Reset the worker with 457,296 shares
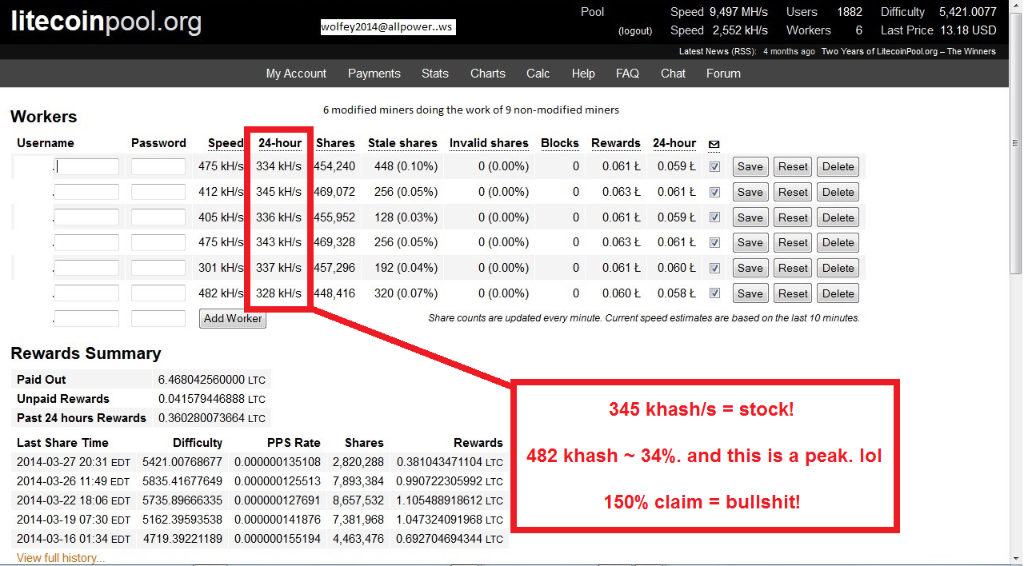 793,269
